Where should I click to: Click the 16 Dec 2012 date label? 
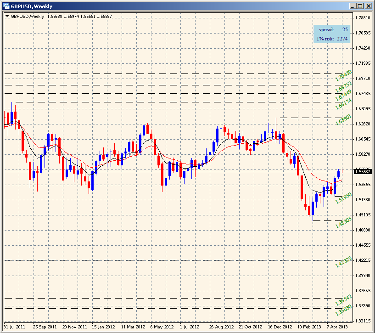(280, 327)
